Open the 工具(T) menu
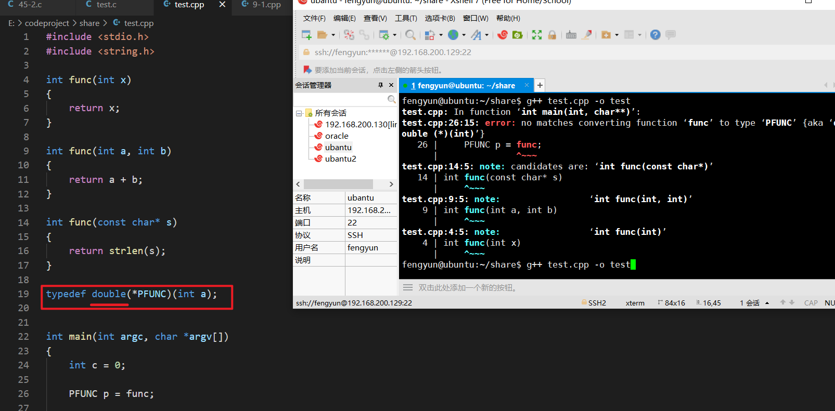The width and height of the screenshot is (835, 411). (406, 18)
